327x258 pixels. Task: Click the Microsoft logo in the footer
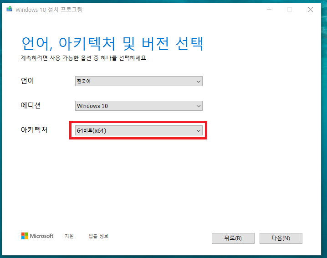(37, 236)
